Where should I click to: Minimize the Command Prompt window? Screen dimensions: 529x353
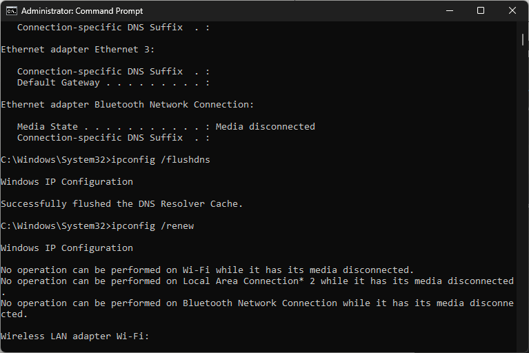pos(450,11)
